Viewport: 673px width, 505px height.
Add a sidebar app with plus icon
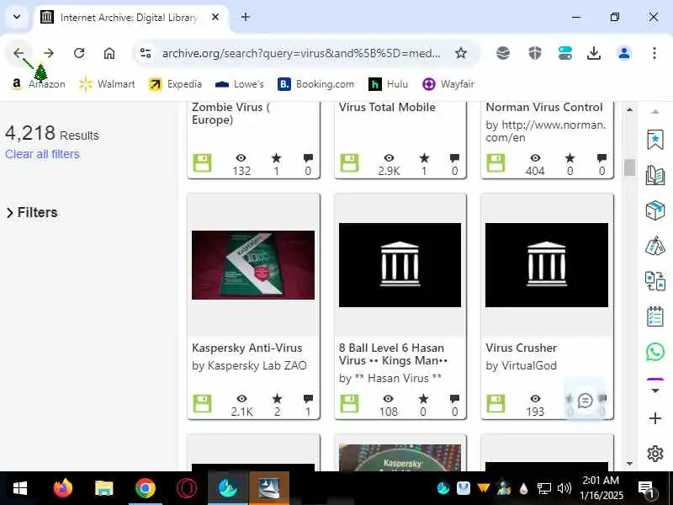[655, 418]
